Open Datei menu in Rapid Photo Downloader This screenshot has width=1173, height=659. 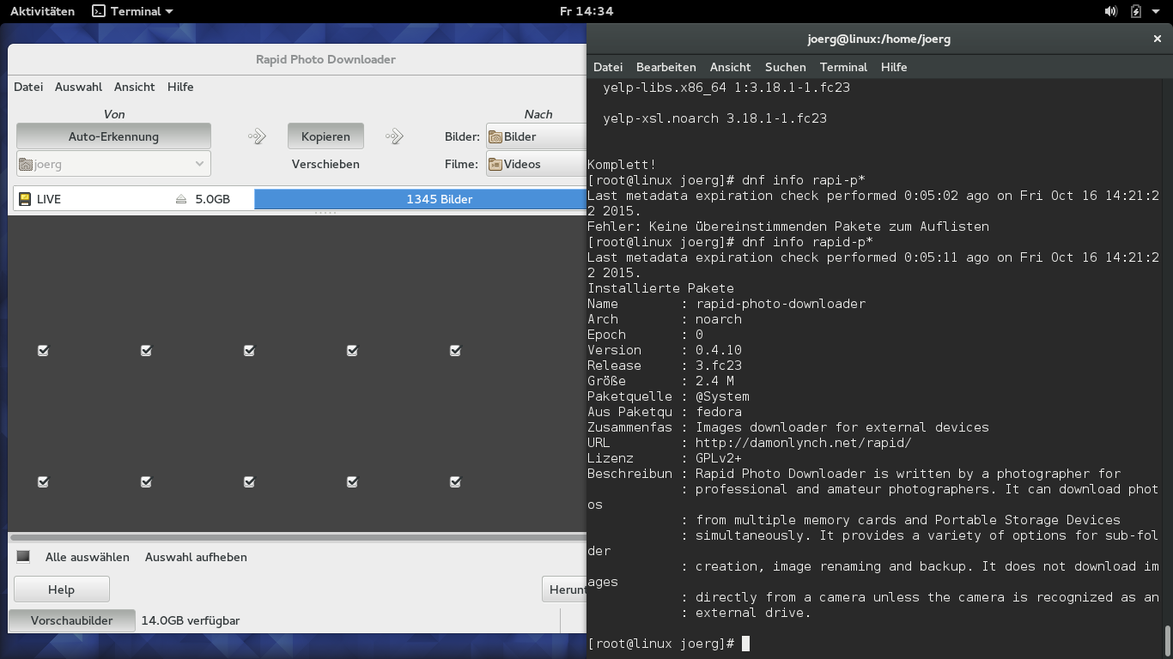(28, 87)
